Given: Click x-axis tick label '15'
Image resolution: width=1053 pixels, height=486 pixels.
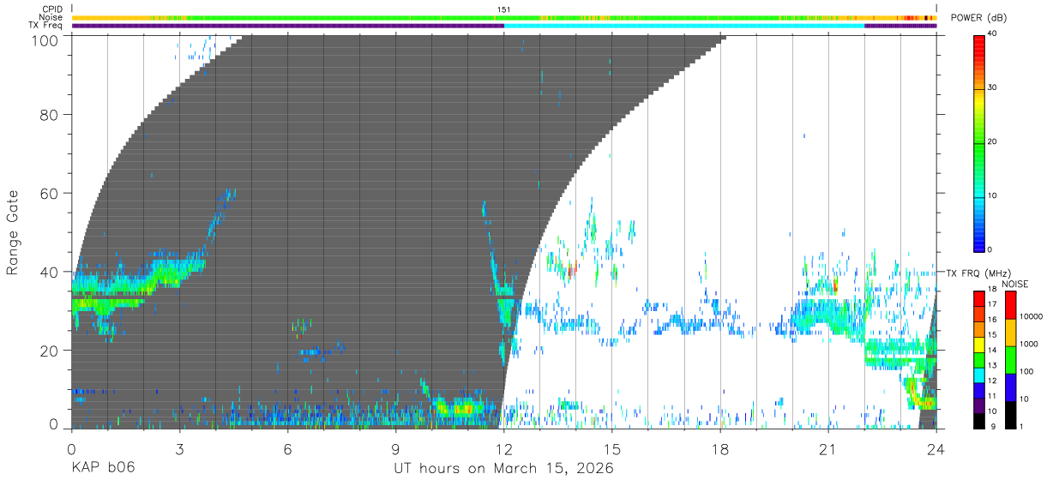Looking at the screenshot, I should 612,448.
